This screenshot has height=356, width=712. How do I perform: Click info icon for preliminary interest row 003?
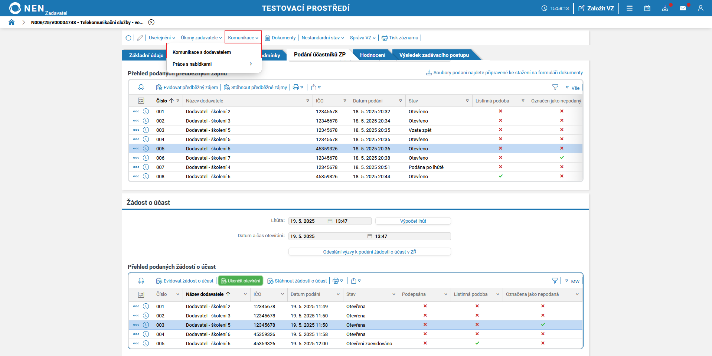pos(146,130)
